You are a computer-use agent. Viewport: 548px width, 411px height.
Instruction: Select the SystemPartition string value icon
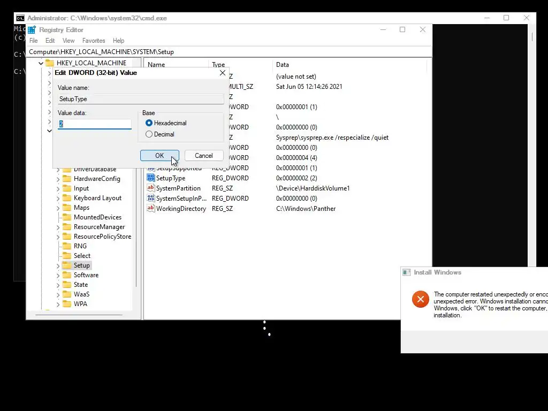coord(150,188)
